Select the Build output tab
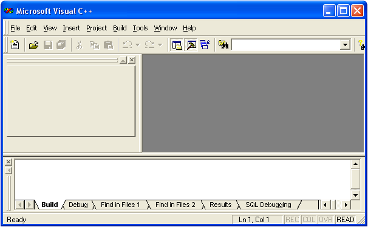Image resolution: width=368 pixels, height=227 pixels. [x=50, y=205]
